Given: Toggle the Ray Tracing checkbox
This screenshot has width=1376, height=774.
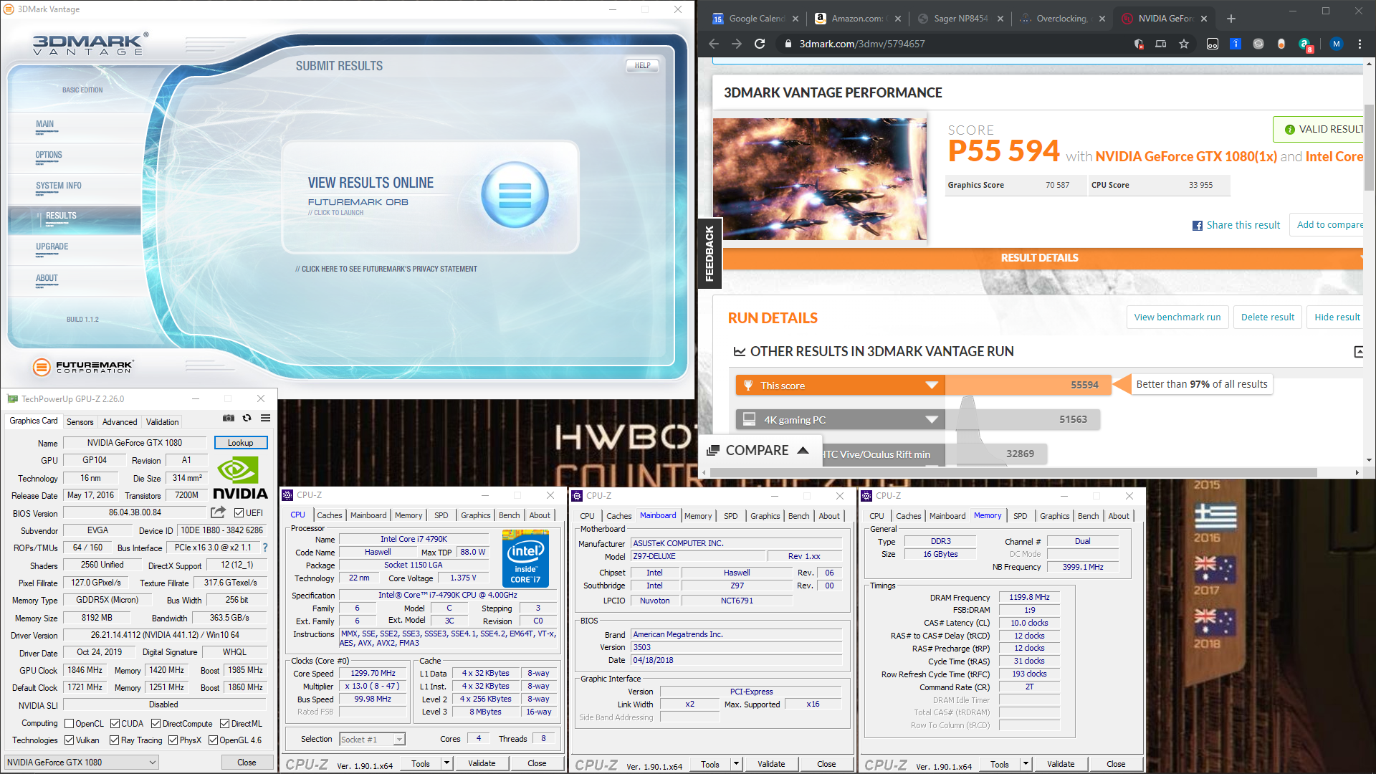Looking at the screenshot, I should 115,740.
